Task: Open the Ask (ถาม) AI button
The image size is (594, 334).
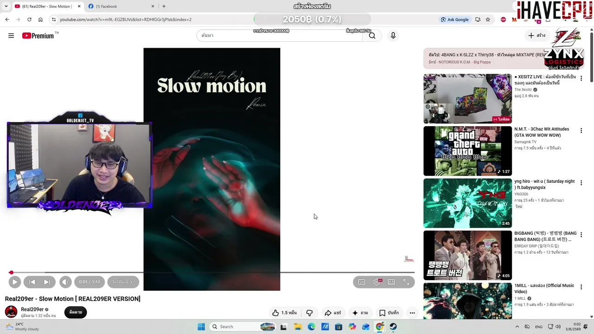Action: pos(361,313)
